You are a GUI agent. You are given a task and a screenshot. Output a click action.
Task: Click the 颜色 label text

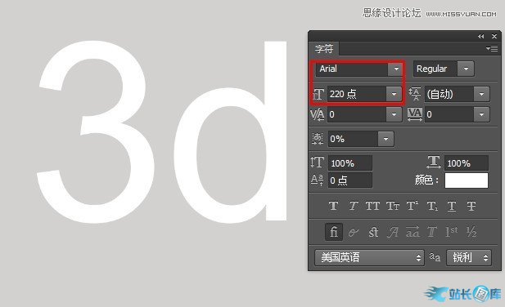[x=426, y=180]
